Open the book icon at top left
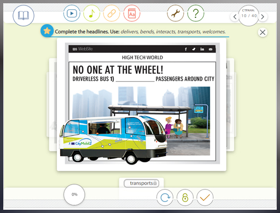The image size is (280, 213). click(24, 15)
